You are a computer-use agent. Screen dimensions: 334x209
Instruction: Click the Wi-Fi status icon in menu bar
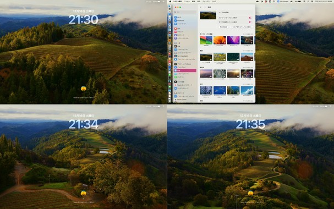[x=304, y=1]
